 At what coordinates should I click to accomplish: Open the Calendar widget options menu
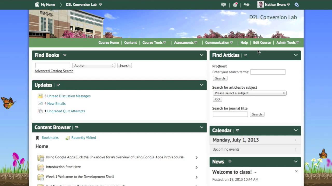pos(237,130)
